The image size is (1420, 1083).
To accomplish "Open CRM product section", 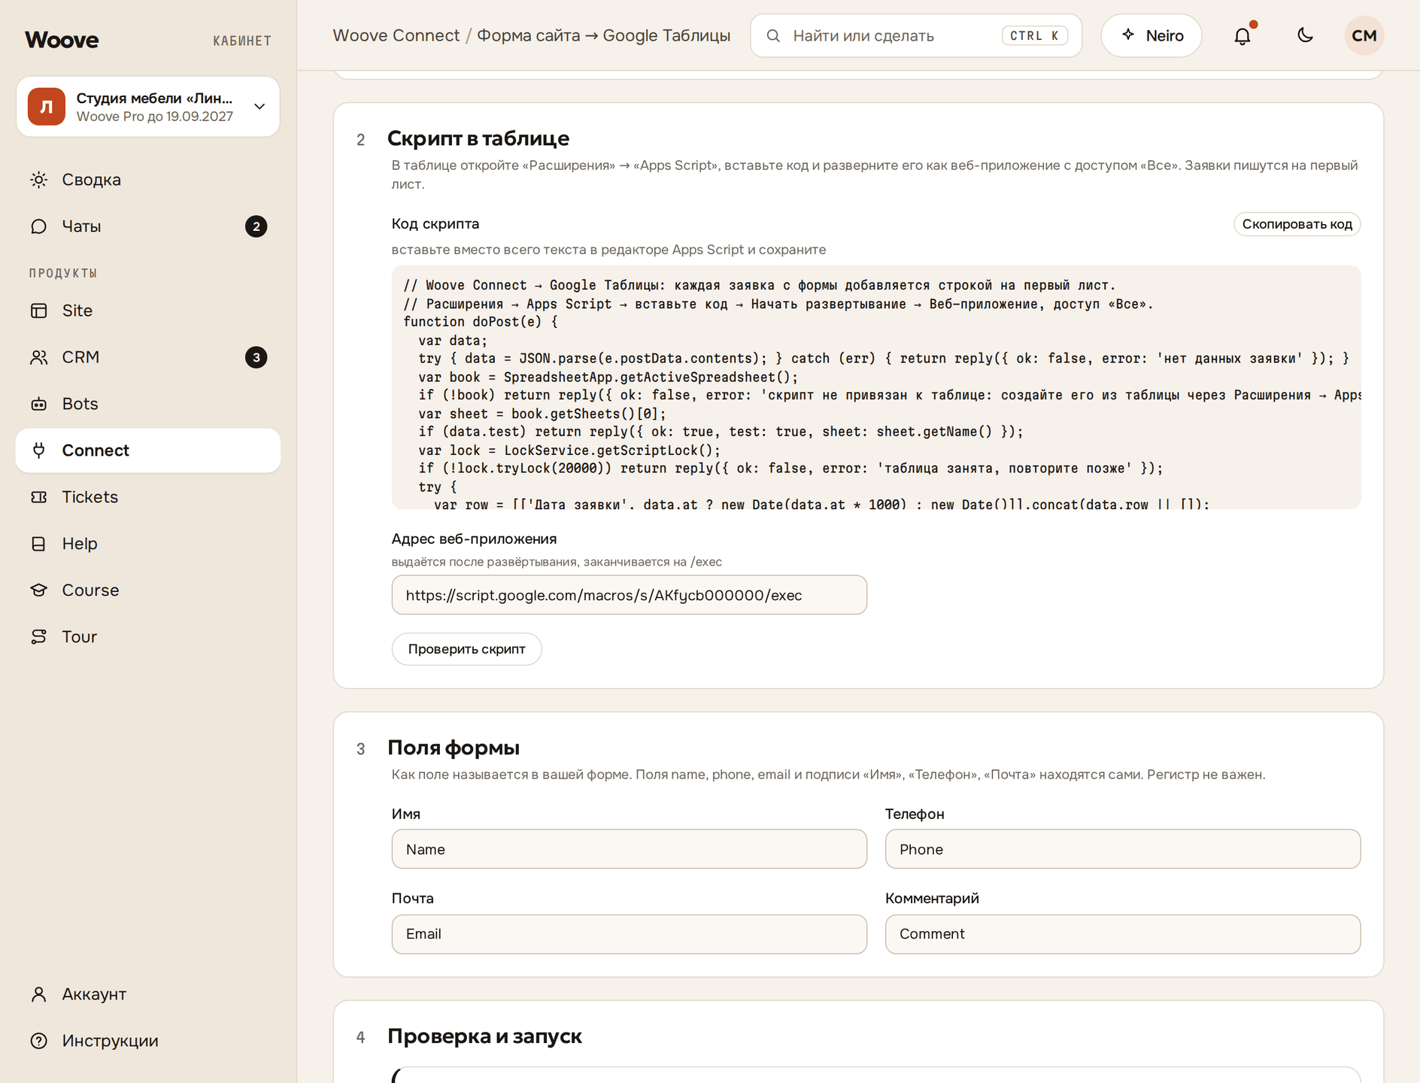I will [148, 357].
